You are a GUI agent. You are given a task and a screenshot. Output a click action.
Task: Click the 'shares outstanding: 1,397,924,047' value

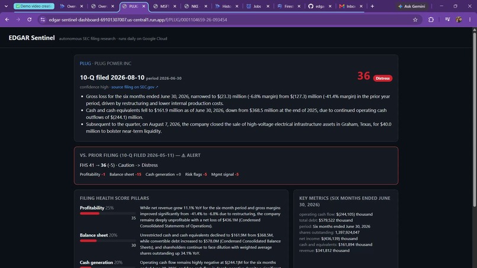coord(329,233)
